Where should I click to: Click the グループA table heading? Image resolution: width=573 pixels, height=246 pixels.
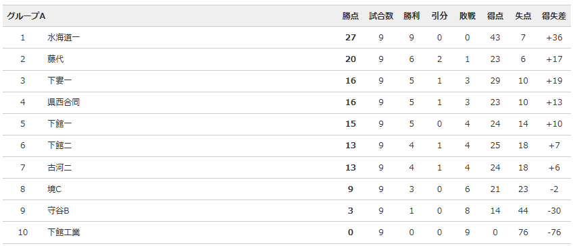click(x=26, y=16)
